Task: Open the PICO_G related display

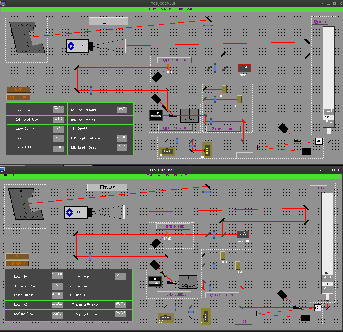Action: coord(107,188)
